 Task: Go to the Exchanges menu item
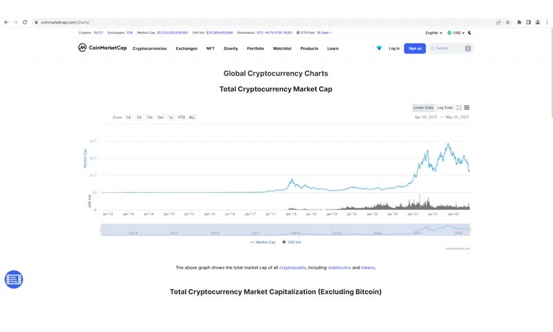(186, 48)
